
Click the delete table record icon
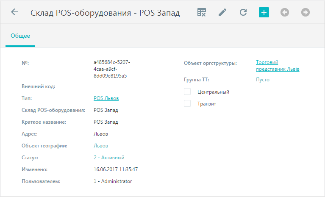(201, 12)
